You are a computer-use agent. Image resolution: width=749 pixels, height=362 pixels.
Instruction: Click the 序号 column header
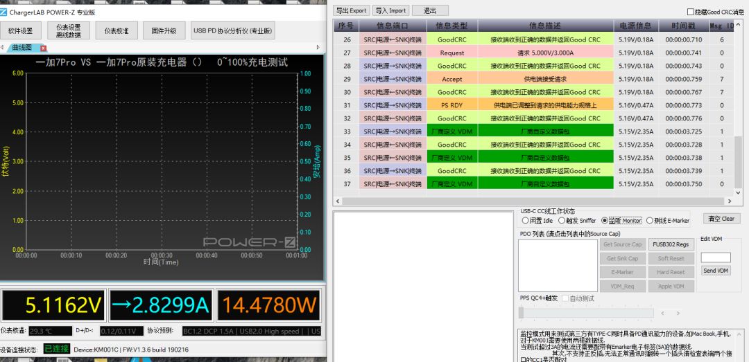pyautogui.click(x=346, y=26)
